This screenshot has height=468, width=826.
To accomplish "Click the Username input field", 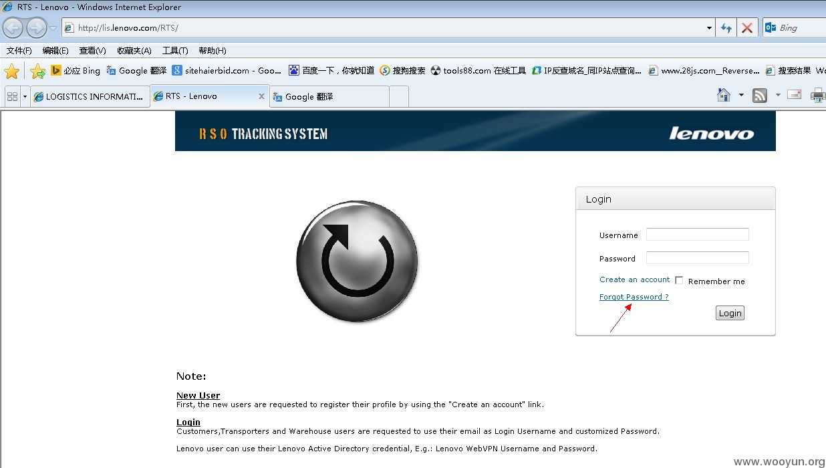I will [697, 235].
